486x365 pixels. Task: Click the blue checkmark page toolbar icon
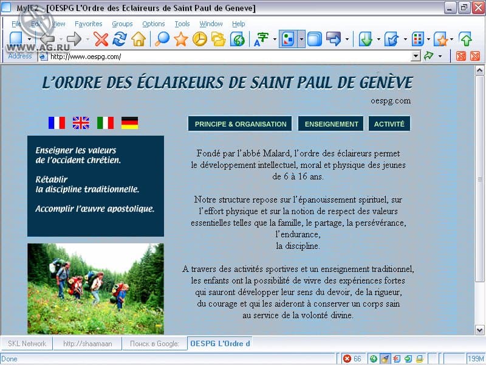click(391, 40)
